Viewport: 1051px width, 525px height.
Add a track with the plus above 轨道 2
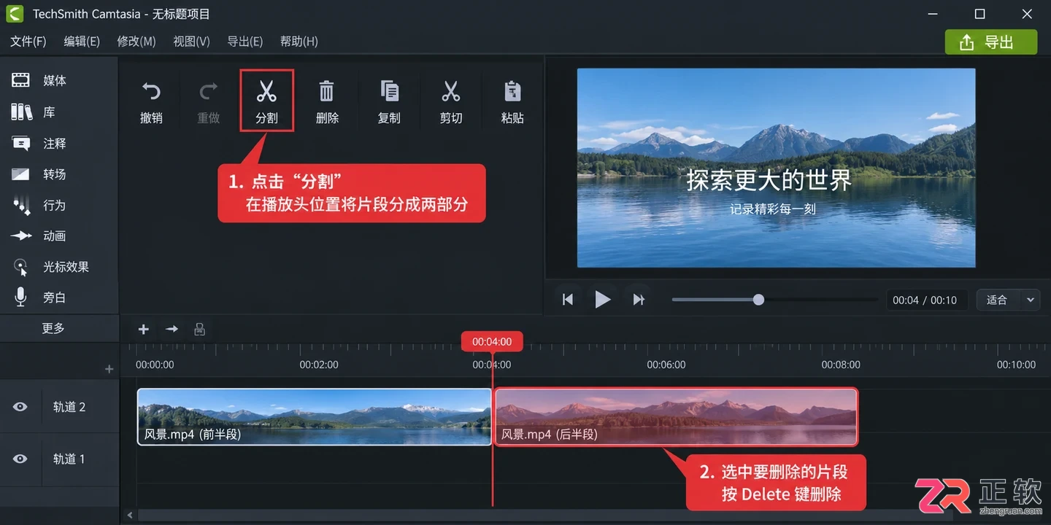click(109, 369)
